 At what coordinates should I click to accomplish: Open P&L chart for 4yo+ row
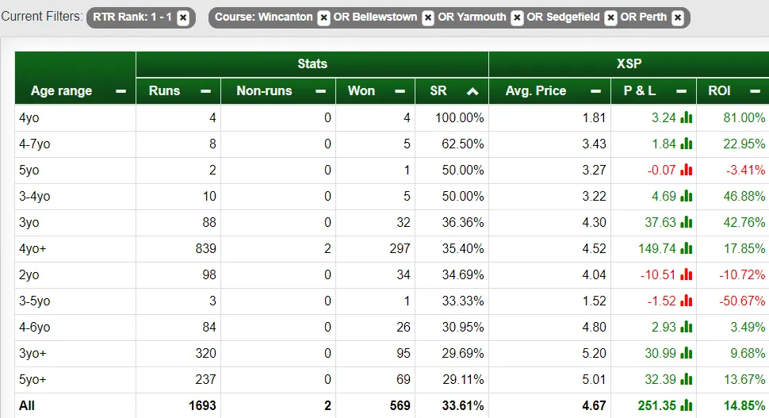(686, 248)
